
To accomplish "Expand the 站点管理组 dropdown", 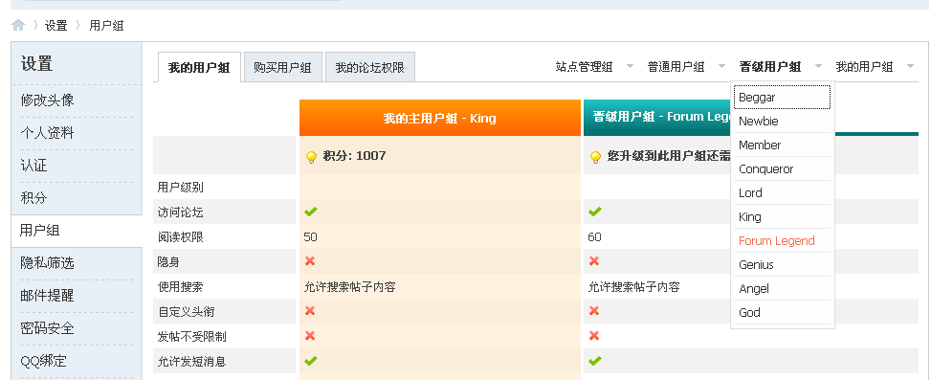I will [631, 66].
